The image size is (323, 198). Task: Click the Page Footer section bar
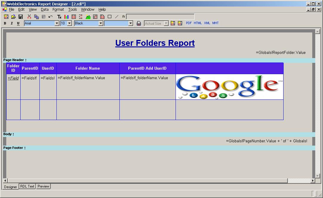[159, 148]
